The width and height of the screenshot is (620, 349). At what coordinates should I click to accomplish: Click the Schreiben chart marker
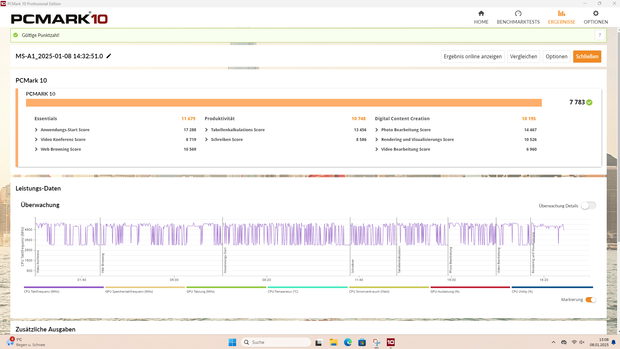click(353, 266)
